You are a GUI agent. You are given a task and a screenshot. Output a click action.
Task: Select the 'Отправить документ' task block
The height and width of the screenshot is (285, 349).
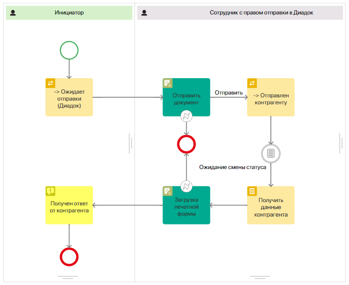(x=186, y=97)
